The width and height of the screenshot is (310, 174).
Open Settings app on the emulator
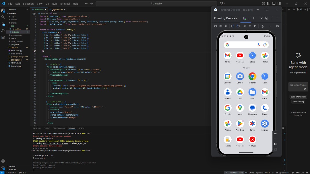pos(265,126)
